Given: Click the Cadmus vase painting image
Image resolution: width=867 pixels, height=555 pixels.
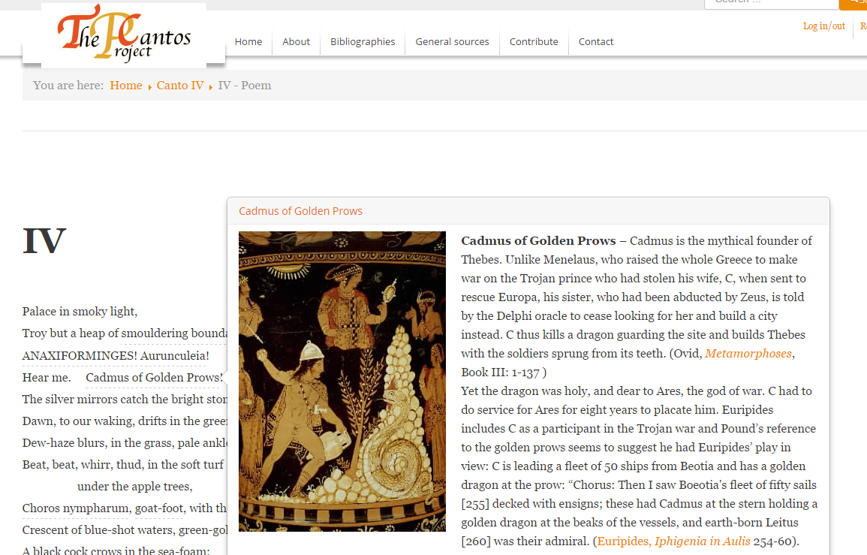Looking at the screenshot, I should [x=342, y=382].
